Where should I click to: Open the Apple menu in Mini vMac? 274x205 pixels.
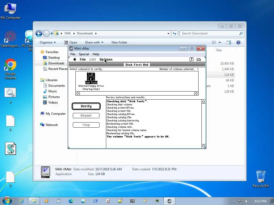(x=75, y=59)
